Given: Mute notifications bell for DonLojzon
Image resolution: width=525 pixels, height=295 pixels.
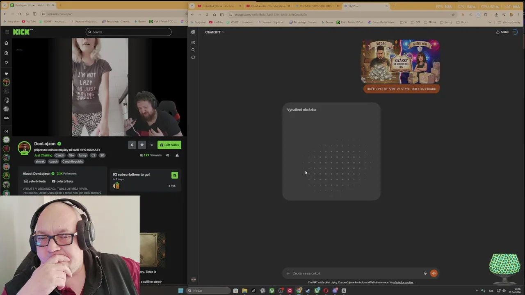Looking at the screenshot, I should click(132, 145).
